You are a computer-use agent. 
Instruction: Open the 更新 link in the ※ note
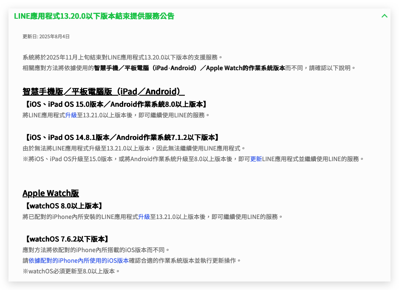click(256, 159)
